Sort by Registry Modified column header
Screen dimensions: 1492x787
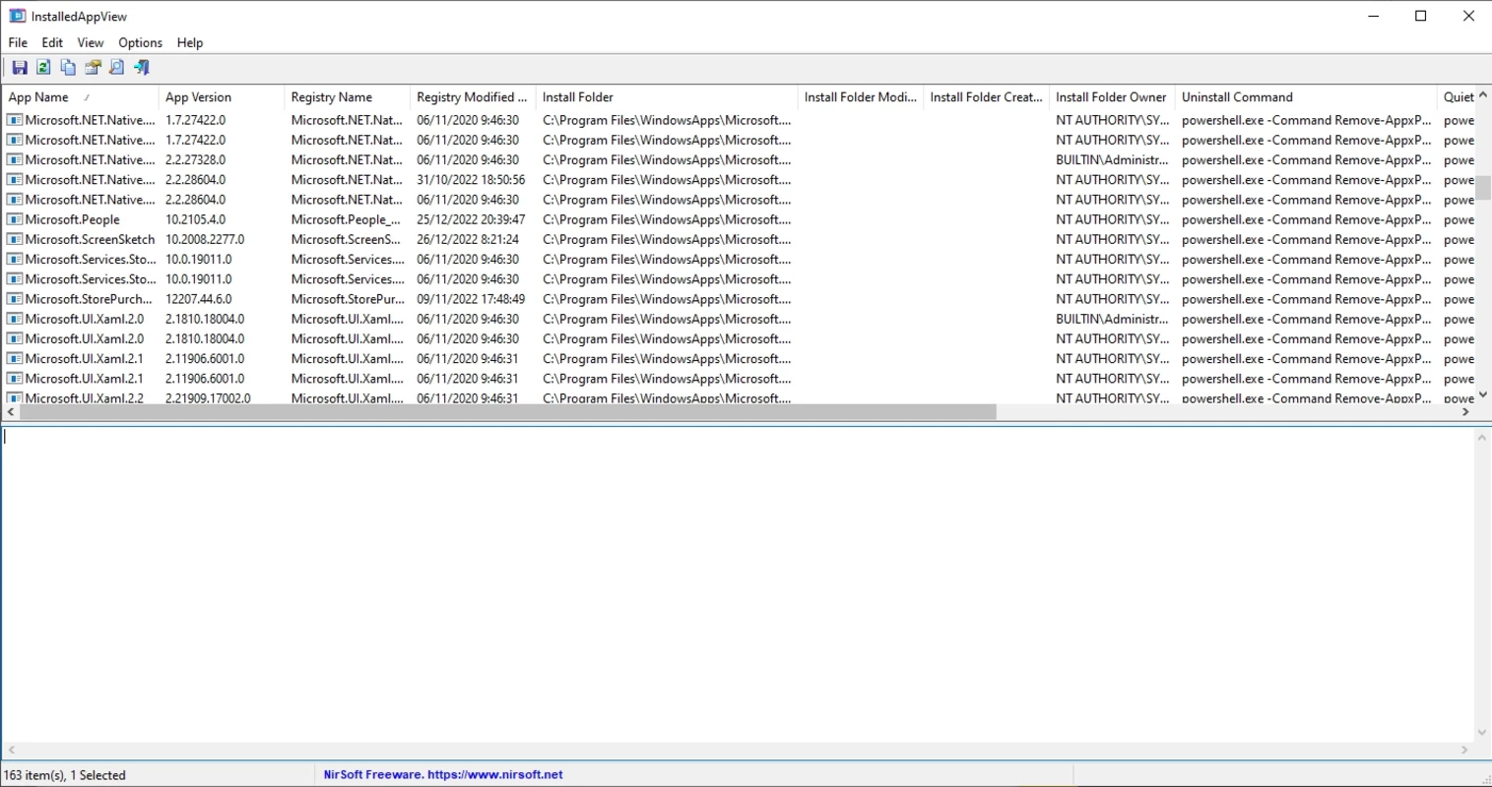473,97
